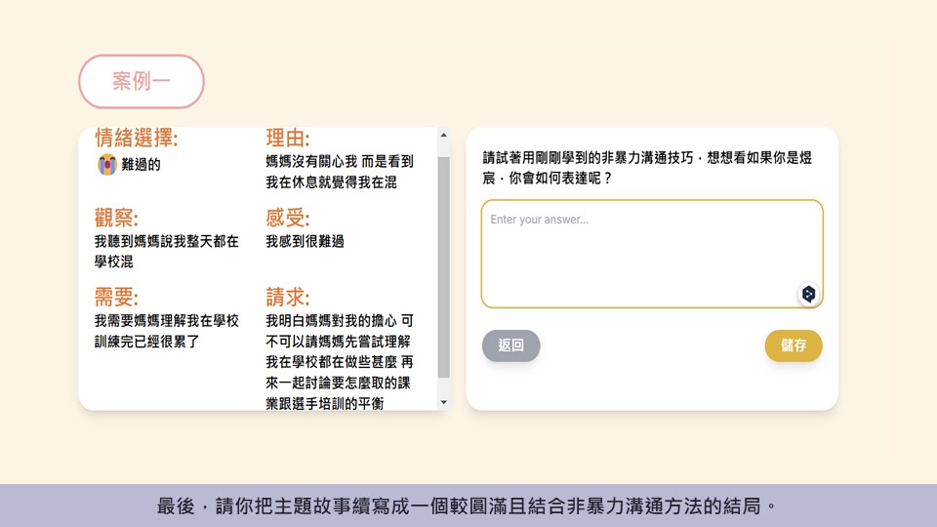937x527 pixels.
Task: Click the instruction text in the bottom banner
Action: (468, 507)
